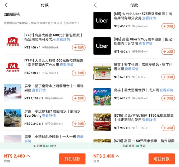Tap 前往付款 on right screen
Viewport: 179px width, 167px height.
(x=162, y=159)
